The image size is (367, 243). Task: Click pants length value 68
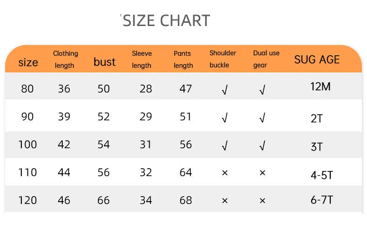[186, 200]
